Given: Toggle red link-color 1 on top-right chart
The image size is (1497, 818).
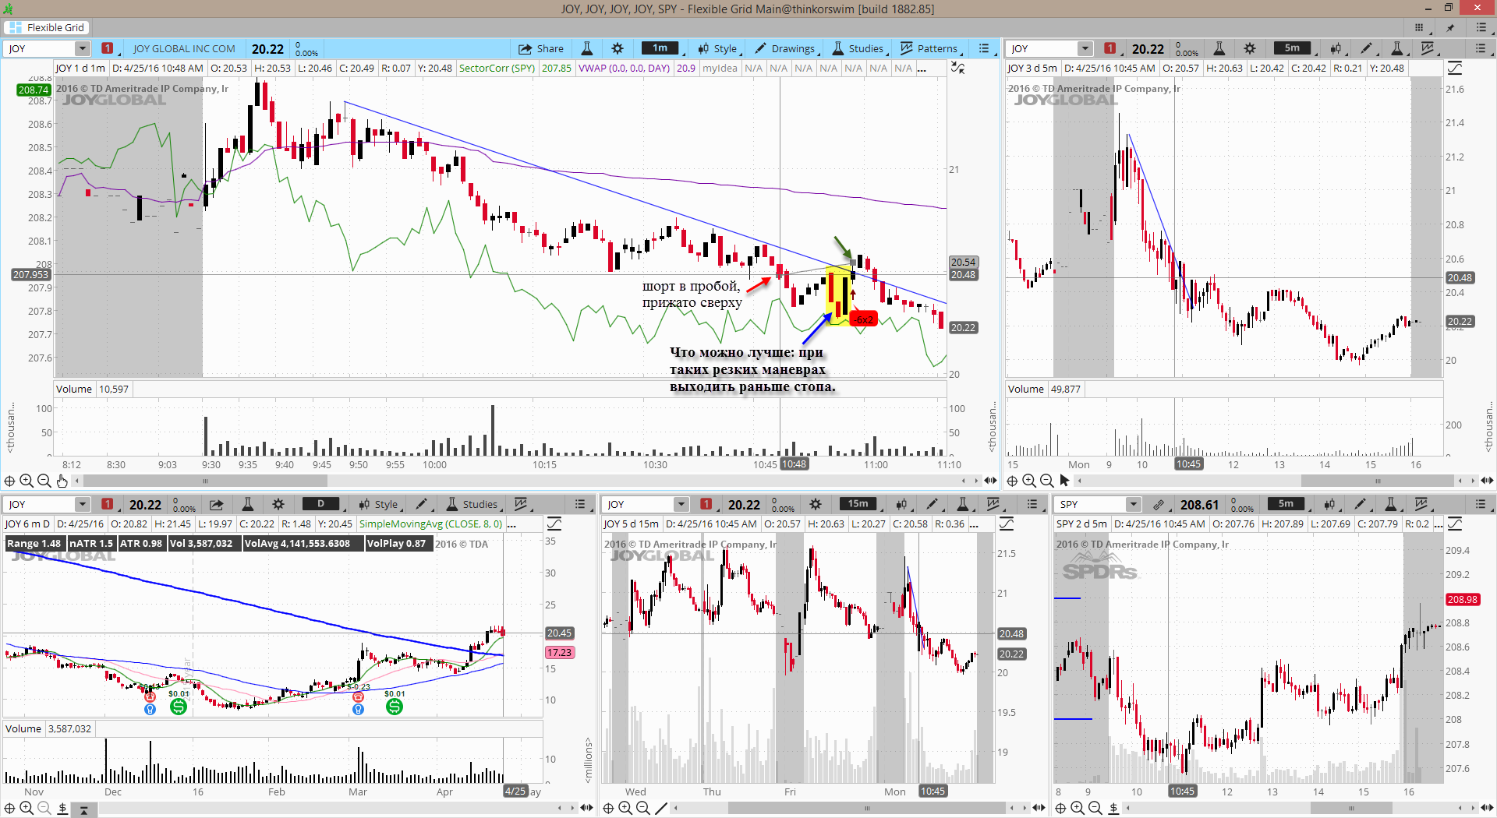Looking at the screenshot, I should tap(1109, 48).
